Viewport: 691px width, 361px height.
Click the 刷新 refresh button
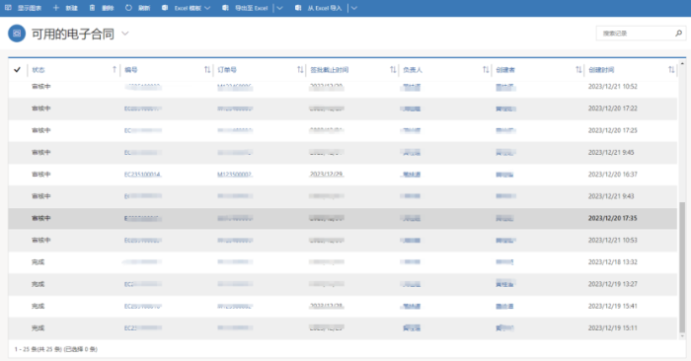point(137,8)
